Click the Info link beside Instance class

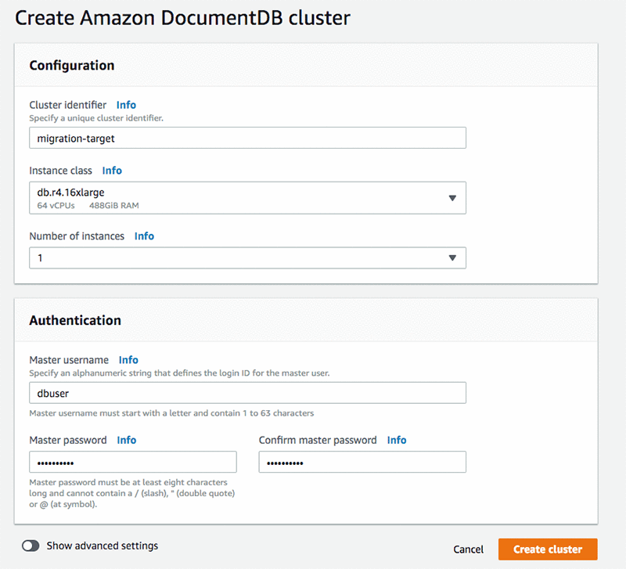[x=112, y=171]
